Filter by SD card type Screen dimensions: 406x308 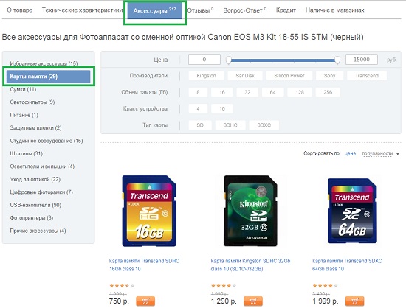click(x=200, y=125)
